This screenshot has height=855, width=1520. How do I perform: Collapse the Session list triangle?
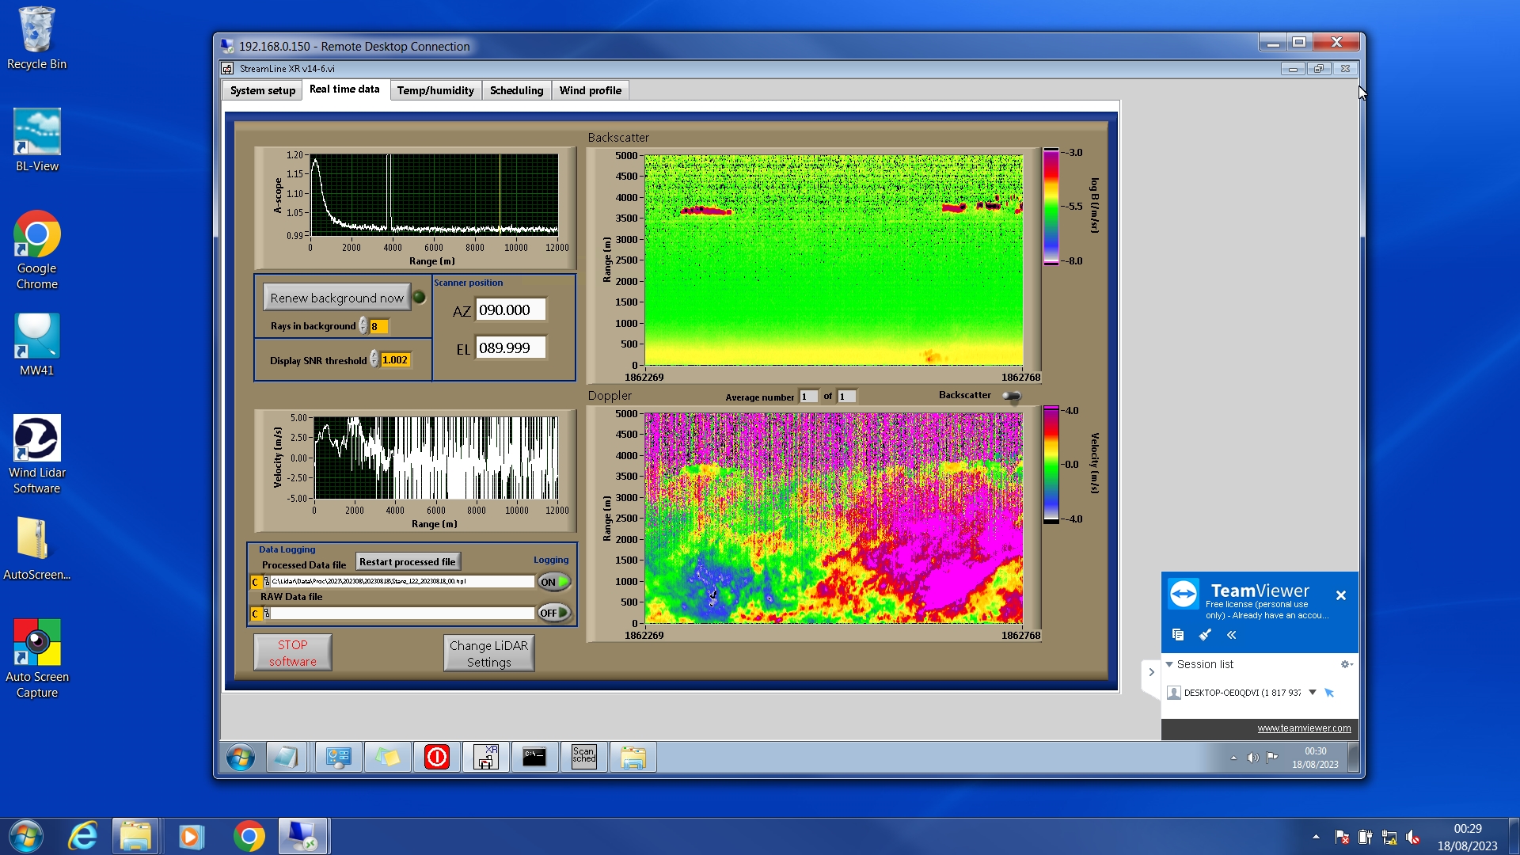click(1169, 664)
